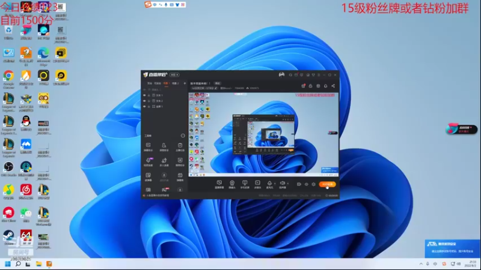Lock the 文本 2 source
The width and height of the screenshot is (481, 270).
coord(149,101)
